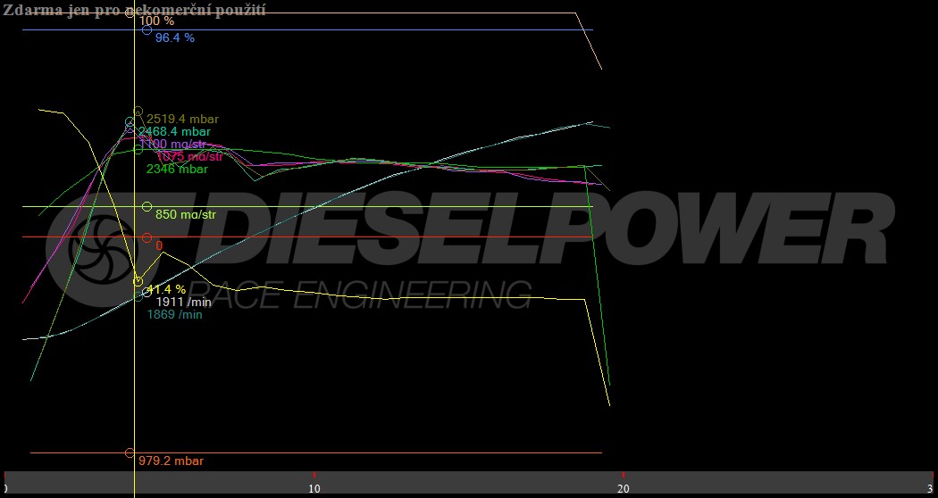This screenshot has width=938, height=498.
Task: Select the green "2346 mbar" reading
Action: point(177,170)
